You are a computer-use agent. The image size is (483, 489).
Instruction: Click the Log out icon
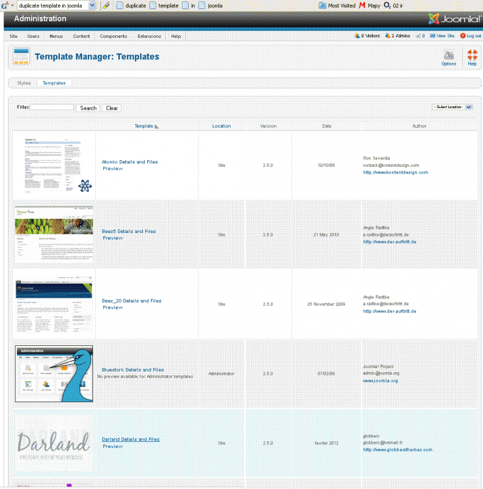(463, 36)
